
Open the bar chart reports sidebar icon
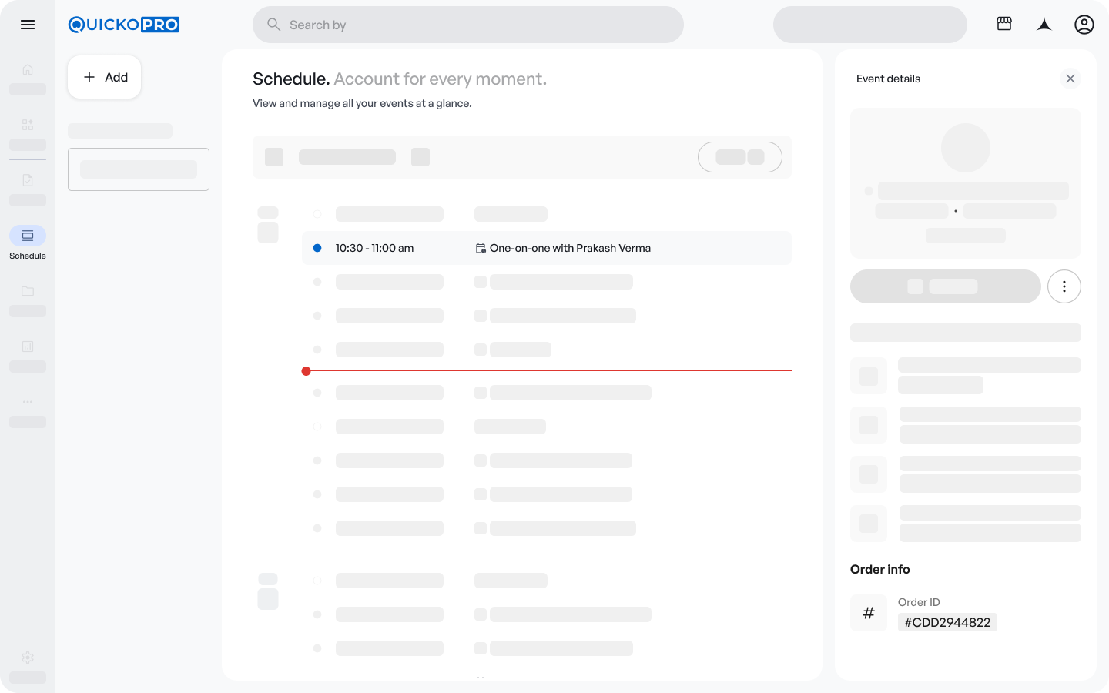(28, 346)
